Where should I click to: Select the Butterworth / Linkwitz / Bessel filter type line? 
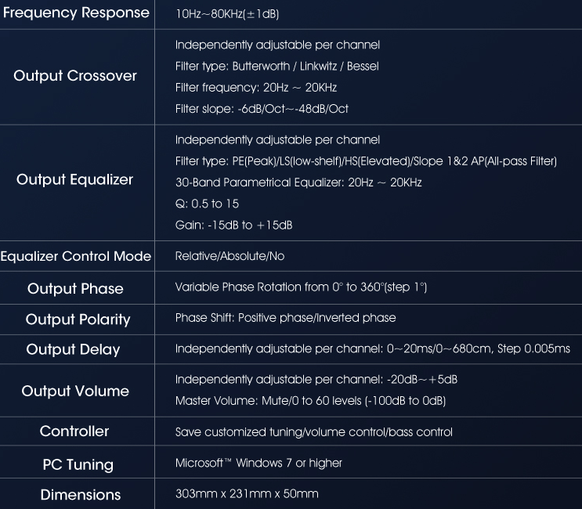point(277,67)
